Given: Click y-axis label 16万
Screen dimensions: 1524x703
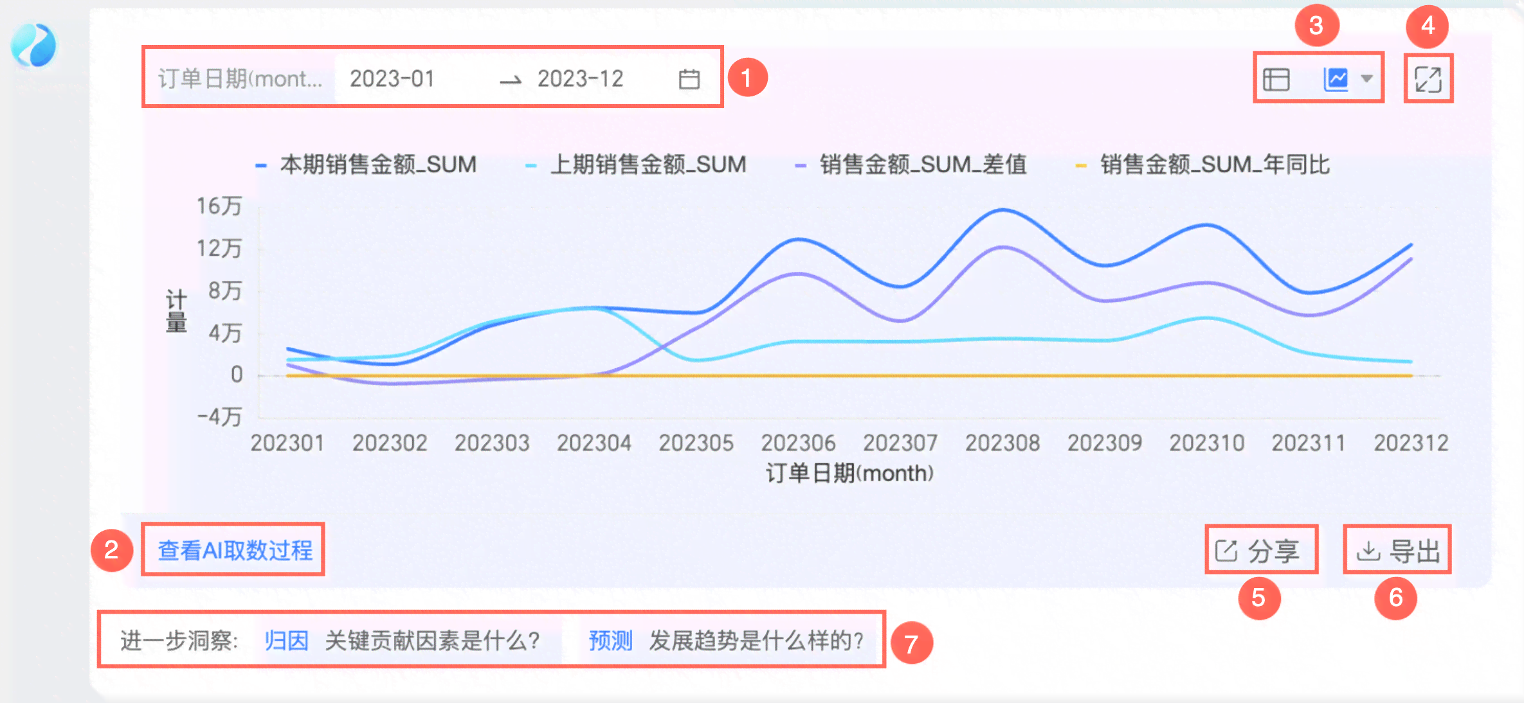Looking at the screenshot, I should (219, 206).
